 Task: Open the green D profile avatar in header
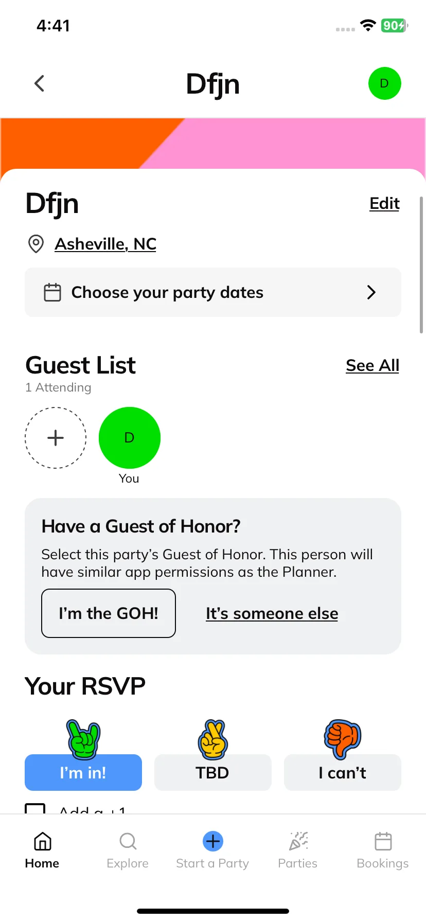[384, 83]
